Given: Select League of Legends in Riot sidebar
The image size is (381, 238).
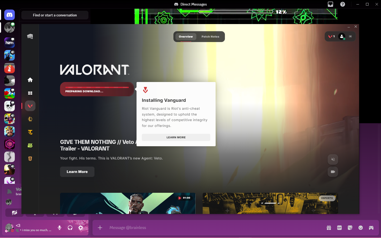Looking at the screenshot, I should tap(30, 119).
